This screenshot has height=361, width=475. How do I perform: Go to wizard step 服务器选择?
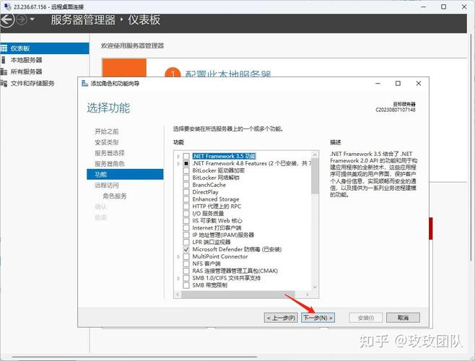[x=110, y=153]
